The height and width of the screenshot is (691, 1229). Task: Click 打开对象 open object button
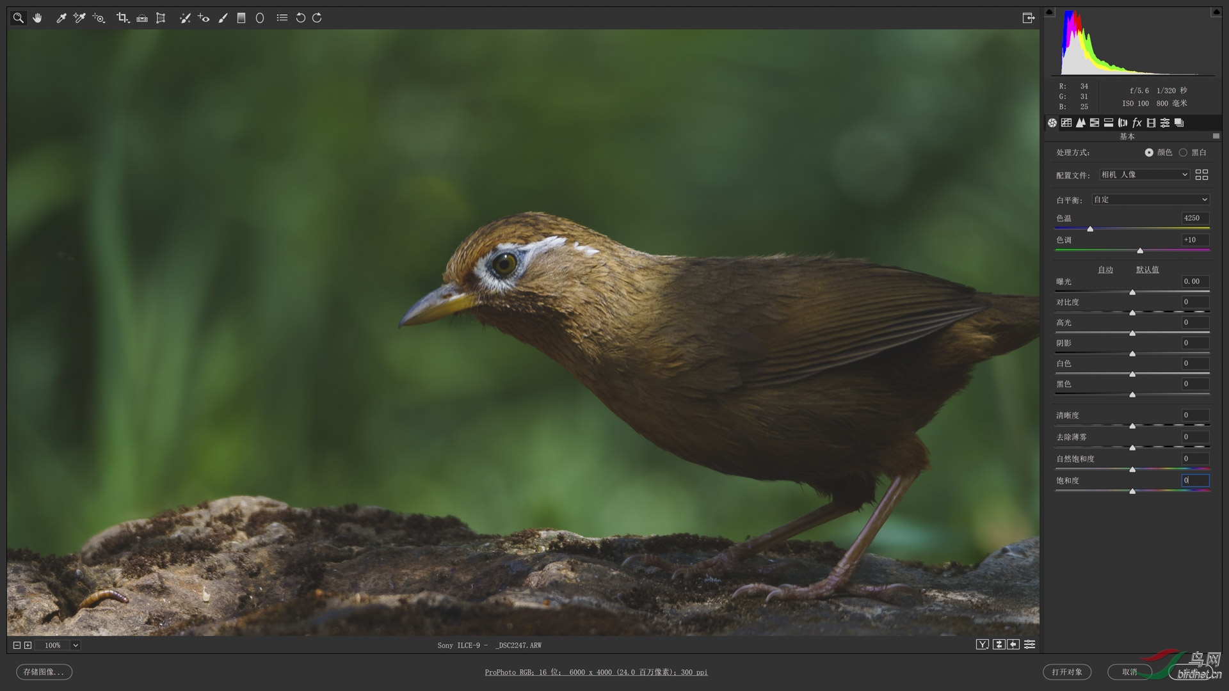1067,672
